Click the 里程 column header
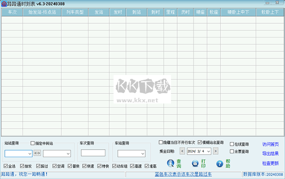Screen dimensions: 285x179 [171, 12]
